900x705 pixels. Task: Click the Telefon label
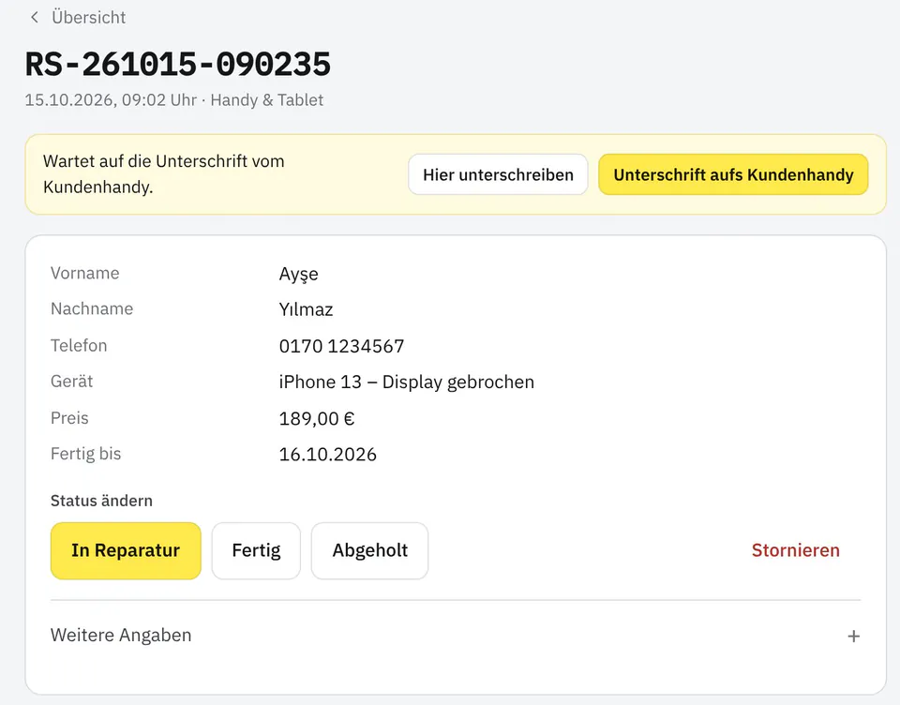[x=79, y=345]
